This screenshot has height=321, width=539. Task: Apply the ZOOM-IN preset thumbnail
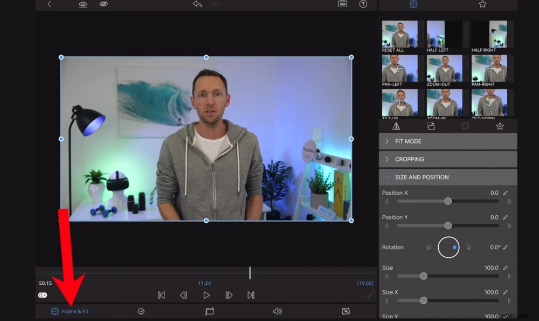click(444, 103)
